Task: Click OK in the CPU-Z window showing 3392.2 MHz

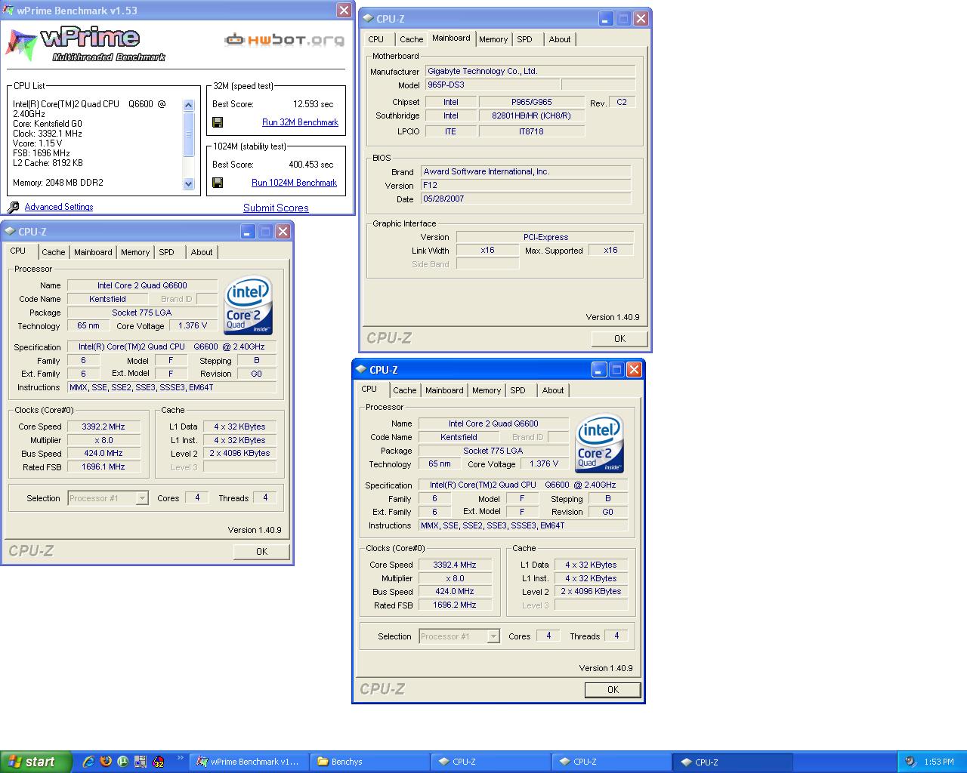Action: (x=261, y=552)
